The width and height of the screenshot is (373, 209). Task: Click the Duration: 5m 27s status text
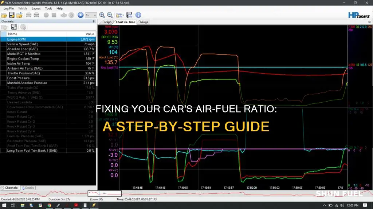click(59, 199)
